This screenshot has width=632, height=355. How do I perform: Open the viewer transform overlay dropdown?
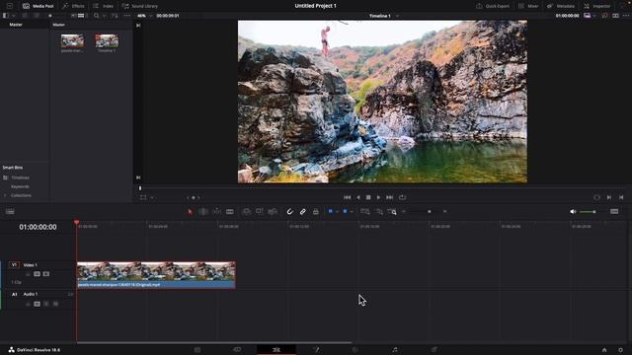coord(152,197)
